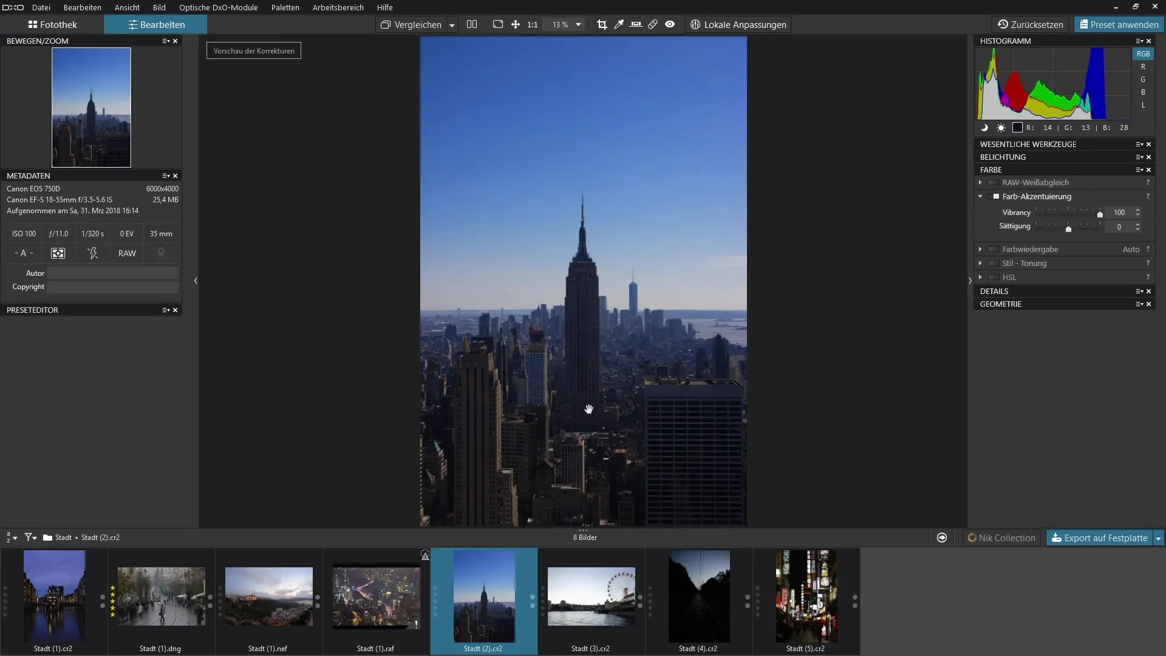Activate the horizon leveling tool icon

pos(636,24)
